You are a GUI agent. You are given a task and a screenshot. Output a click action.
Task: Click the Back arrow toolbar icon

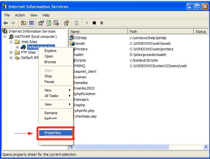[6, 23]
